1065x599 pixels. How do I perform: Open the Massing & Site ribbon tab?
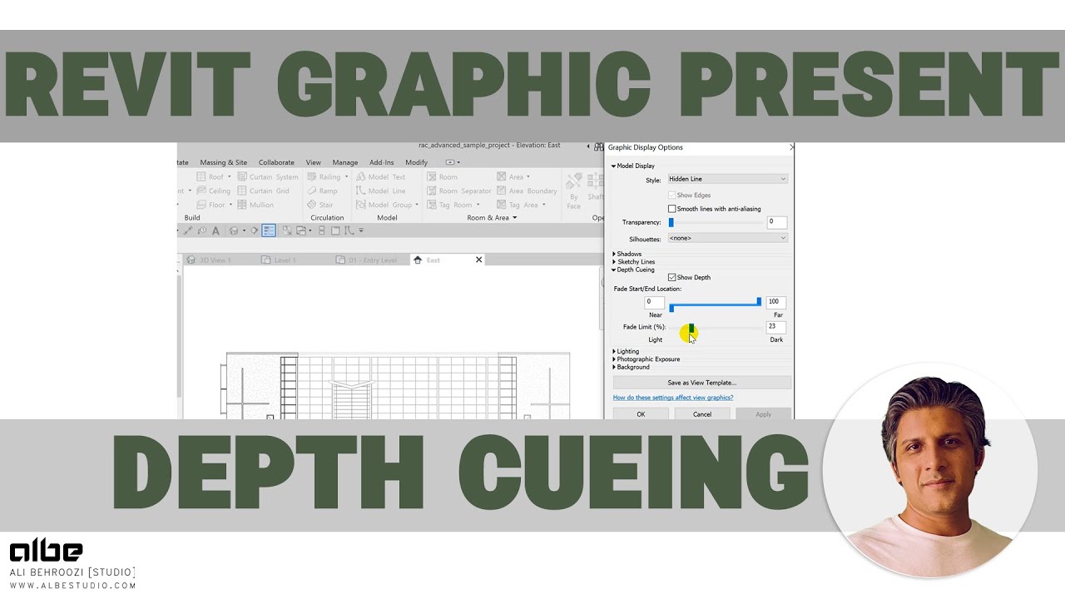pyautogui.click(x=224, y=162)
